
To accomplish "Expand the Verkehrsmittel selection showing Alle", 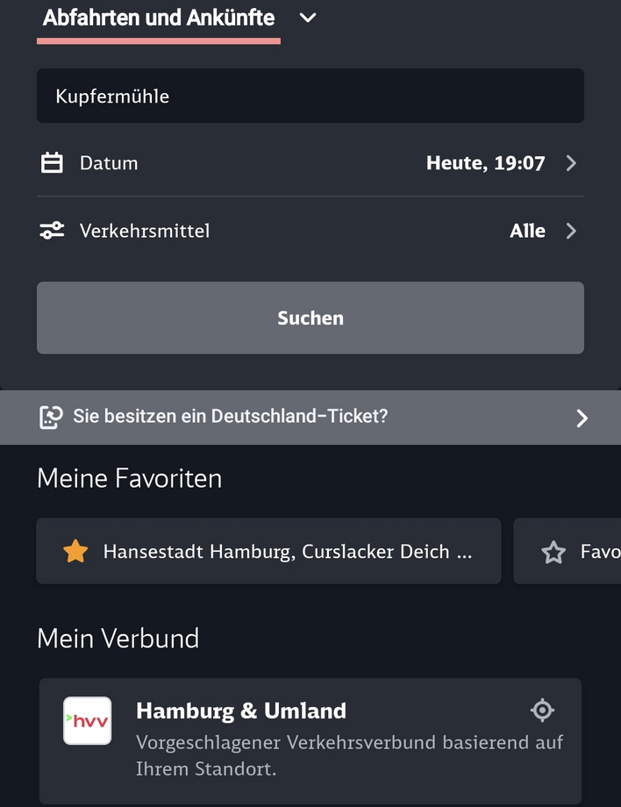I will click(571, 231).
